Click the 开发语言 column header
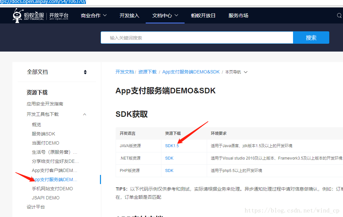The height and width of the screenshot is (217, 343). pos(127,133)
